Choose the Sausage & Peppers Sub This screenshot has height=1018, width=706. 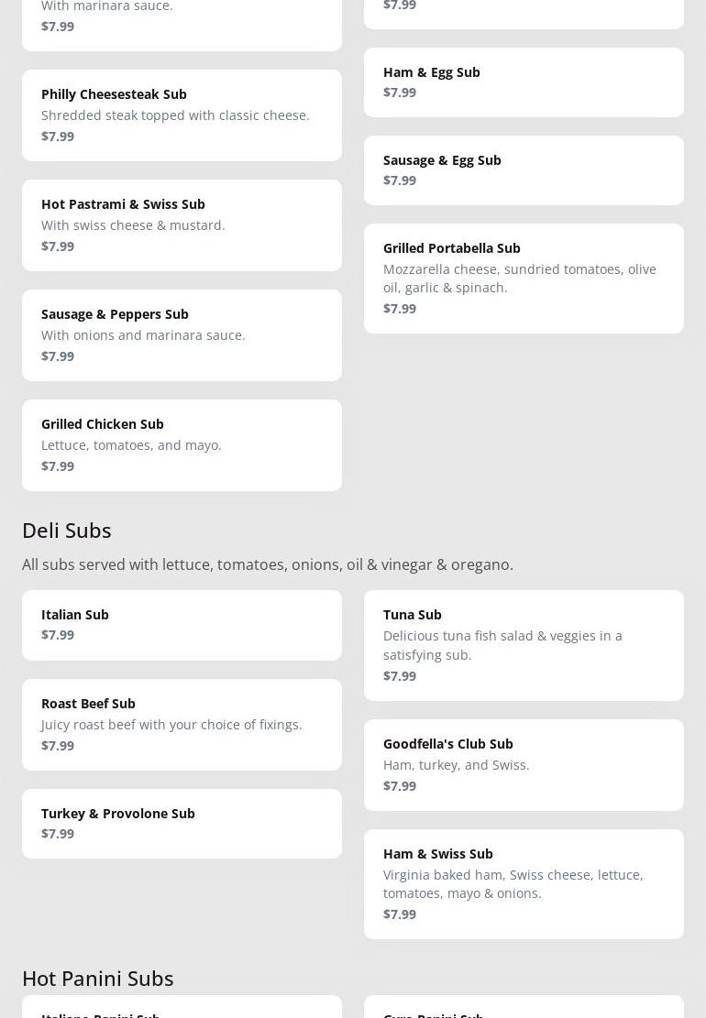[x=182, y=335]
